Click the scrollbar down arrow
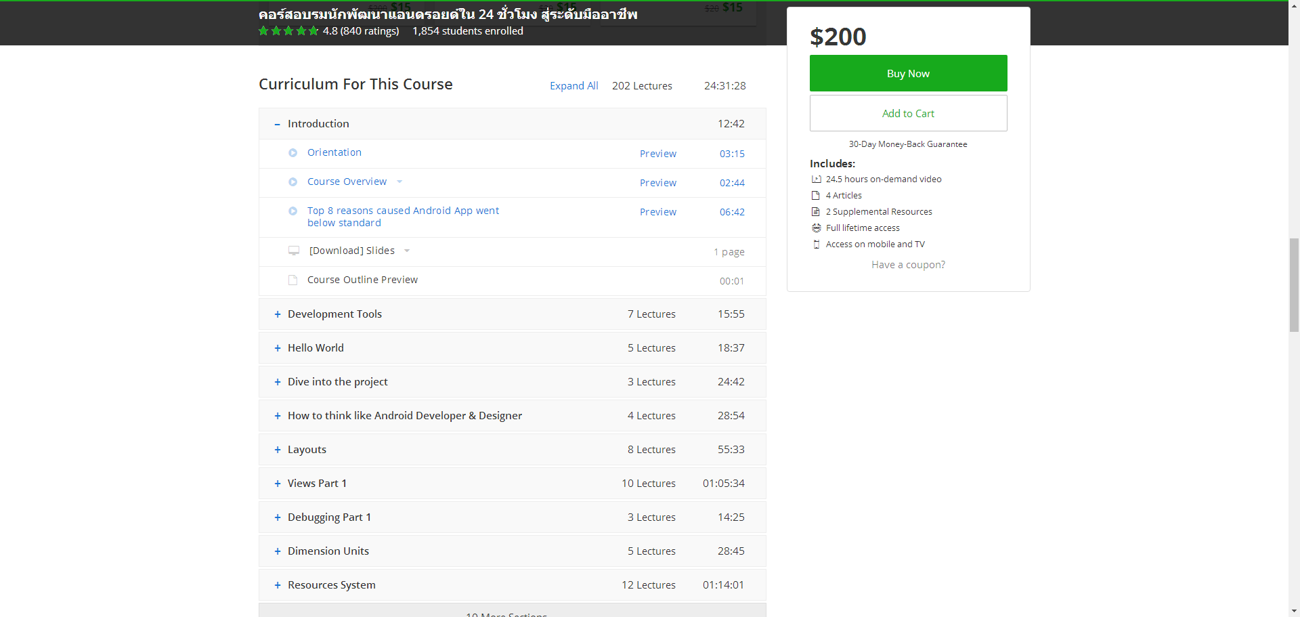 pos(1294,611)
